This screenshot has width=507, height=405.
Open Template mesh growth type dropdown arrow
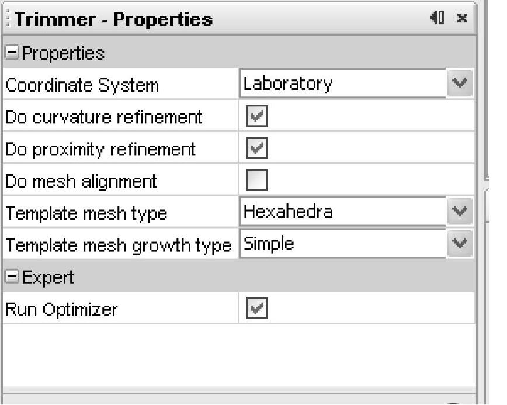pyautogui.click(x=460, y=243)
